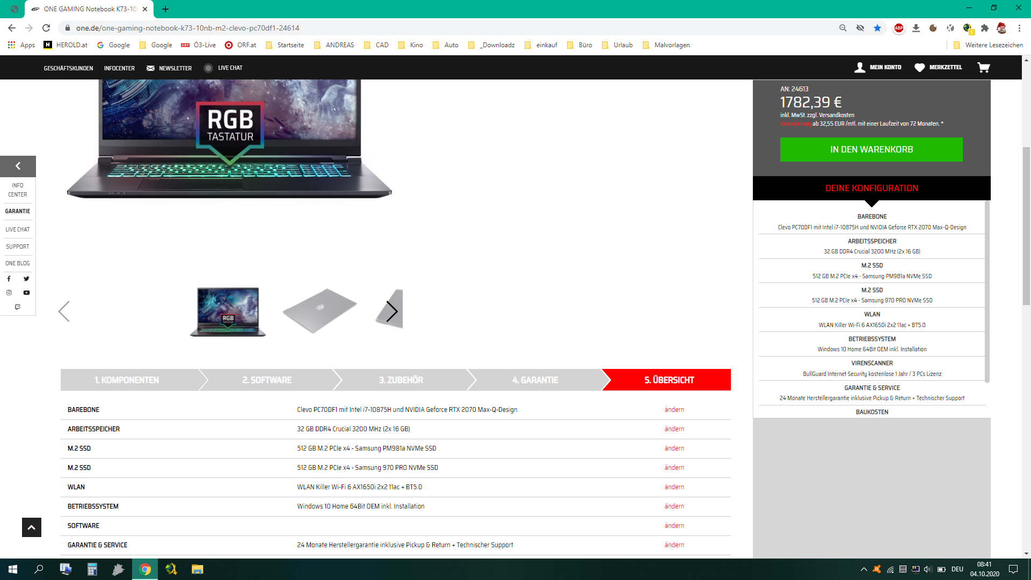Open the shopping cart icon

(984, 68)
